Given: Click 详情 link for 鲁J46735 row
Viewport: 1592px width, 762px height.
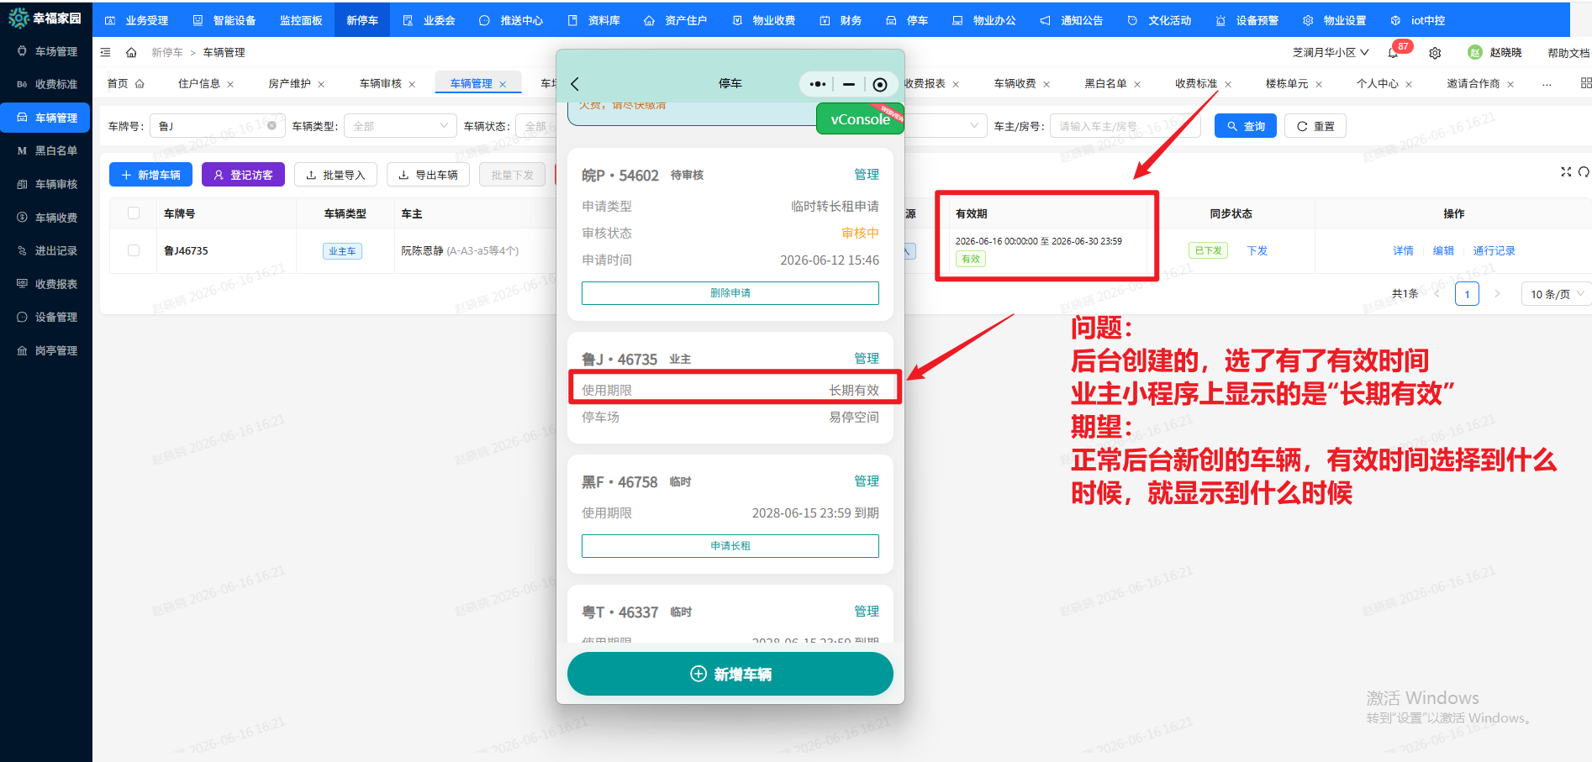Looking at the screenshot, I should [1403, 250].
